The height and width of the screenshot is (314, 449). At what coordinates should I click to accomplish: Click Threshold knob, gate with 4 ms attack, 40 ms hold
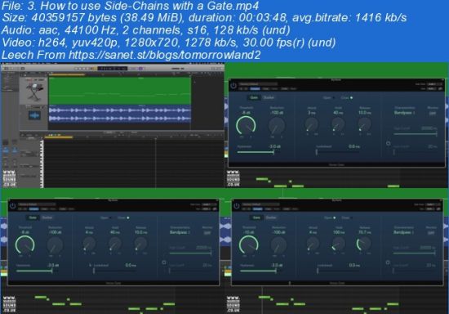pos(25,245)
